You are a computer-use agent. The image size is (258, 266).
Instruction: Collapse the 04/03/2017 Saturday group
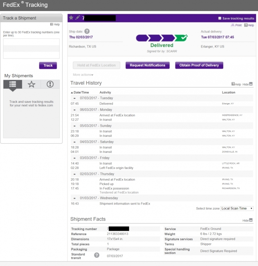click(x=75, y=142)
